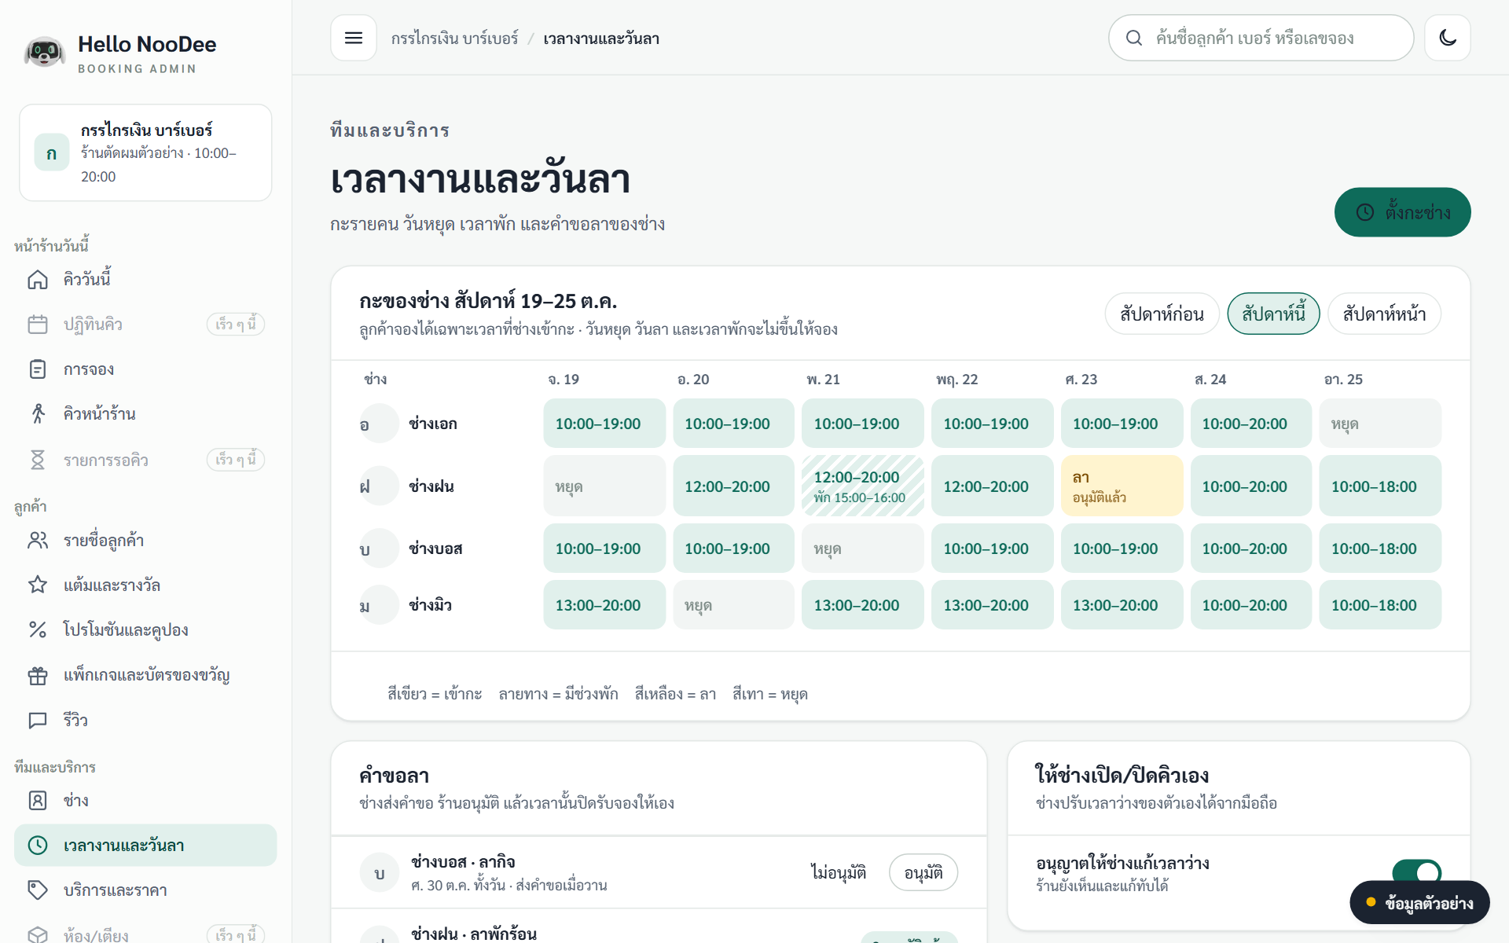Click the Hello NooDee mascot logo

44,53
